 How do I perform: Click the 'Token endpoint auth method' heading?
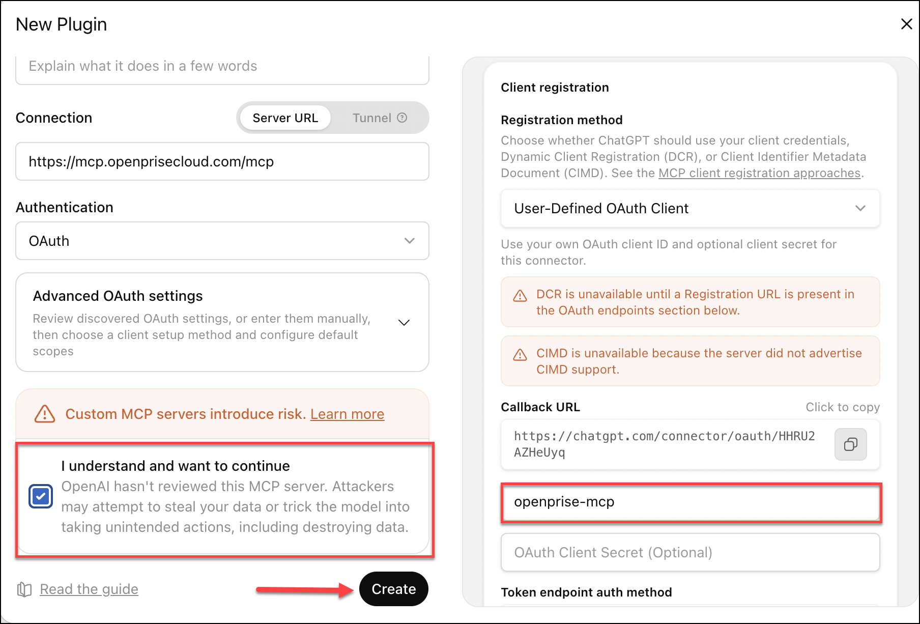[x=586, y=592]
